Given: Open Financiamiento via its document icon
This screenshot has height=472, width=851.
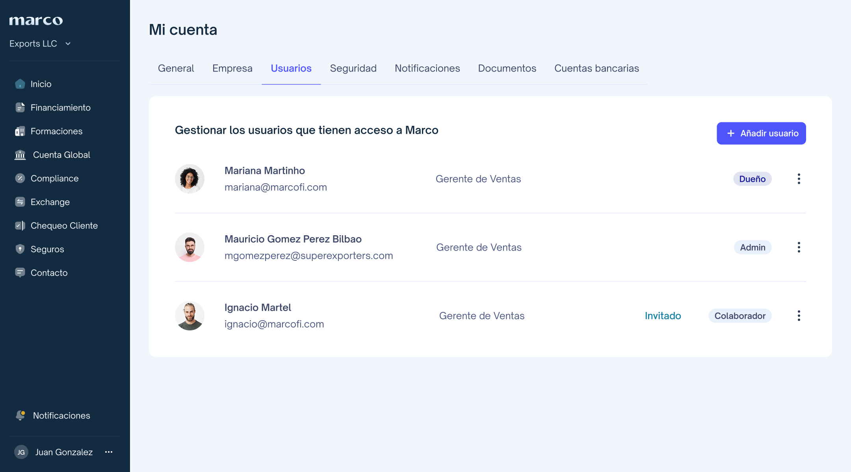Looking at the screenshot, I should [x=20, y=107].
